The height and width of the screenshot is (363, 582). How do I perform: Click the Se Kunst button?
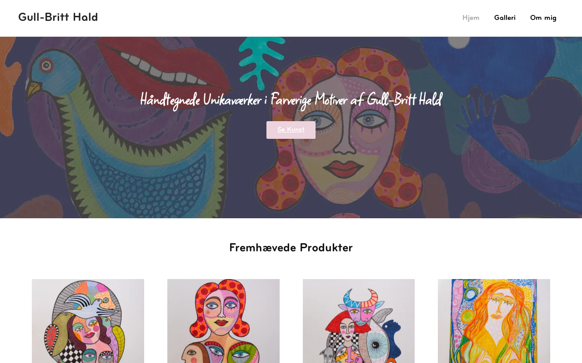pos(291,130)
